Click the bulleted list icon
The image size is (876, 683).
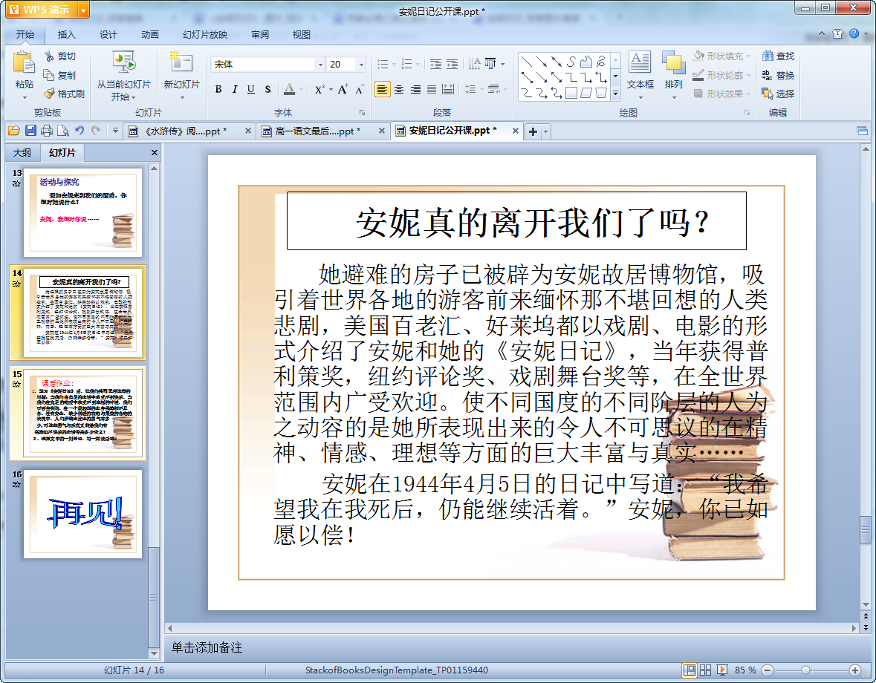tap(383, 64)
